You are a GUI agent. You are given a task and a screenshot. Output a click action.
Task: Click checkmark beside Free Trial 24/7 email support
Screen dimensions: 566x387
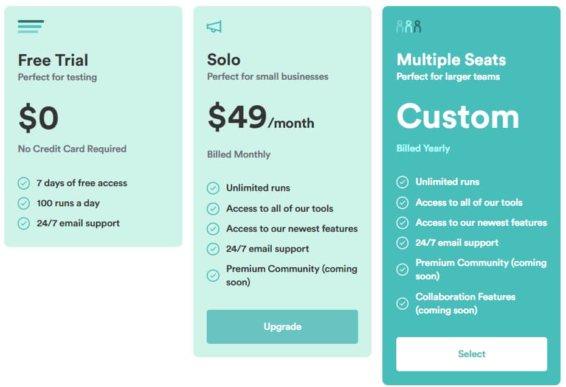[24, 223]
